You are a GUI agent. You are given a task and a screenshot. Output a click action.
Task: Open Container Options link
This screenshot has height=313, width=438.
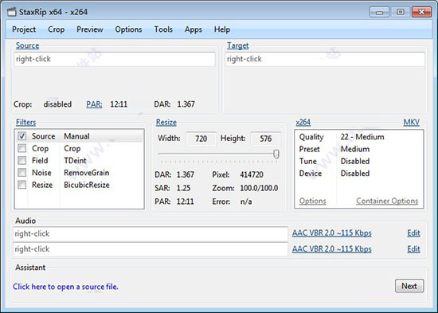[387, 201]
